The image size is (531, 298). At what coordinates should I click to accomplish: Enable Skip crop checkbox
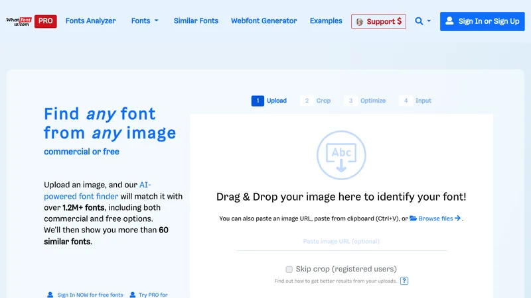pyautogui.click(x=289, y=270)
